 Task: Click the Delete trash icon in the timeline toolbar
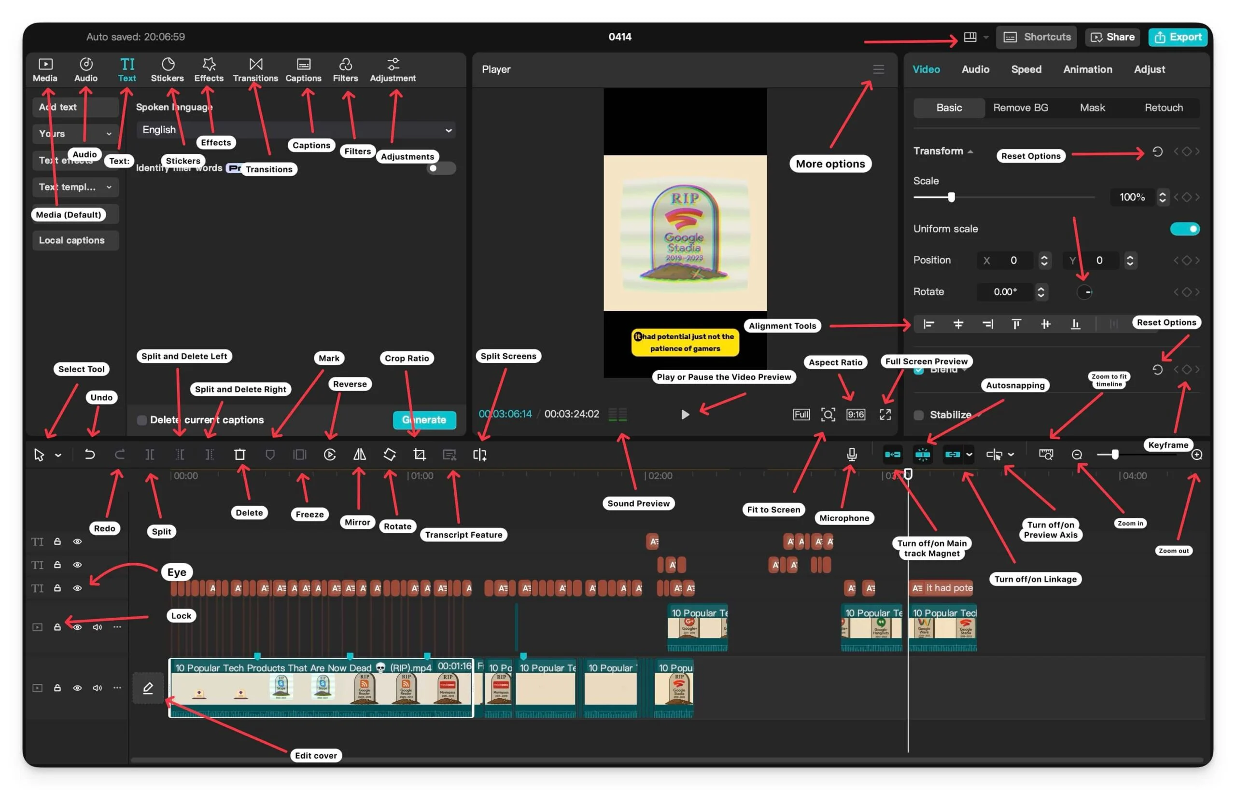pos(239,455)
